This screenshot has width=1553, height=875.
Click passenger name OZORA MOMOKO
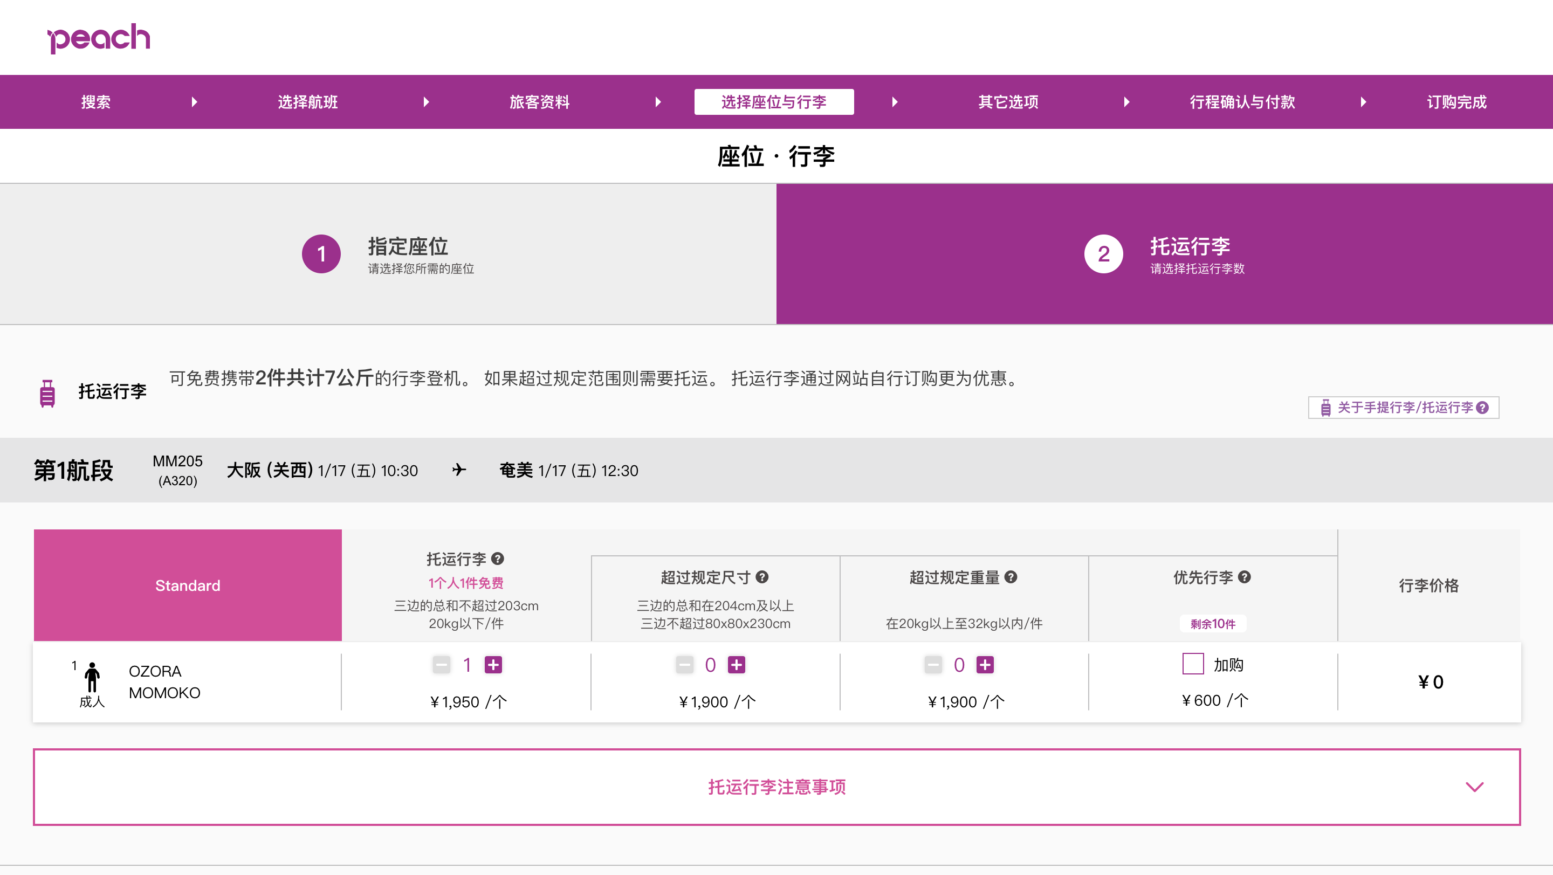coord(164,681)
